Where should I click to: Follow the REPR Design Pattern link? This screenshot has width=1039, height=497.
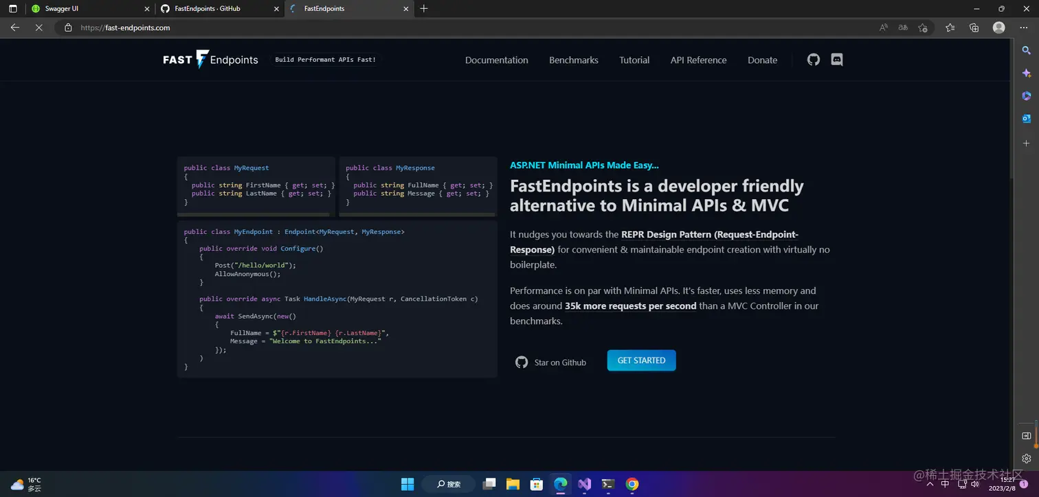[x=654, y=242]
